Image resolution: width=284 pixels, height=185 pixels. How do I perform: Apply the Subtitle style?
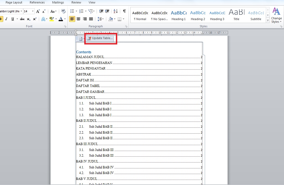(256, 15)
